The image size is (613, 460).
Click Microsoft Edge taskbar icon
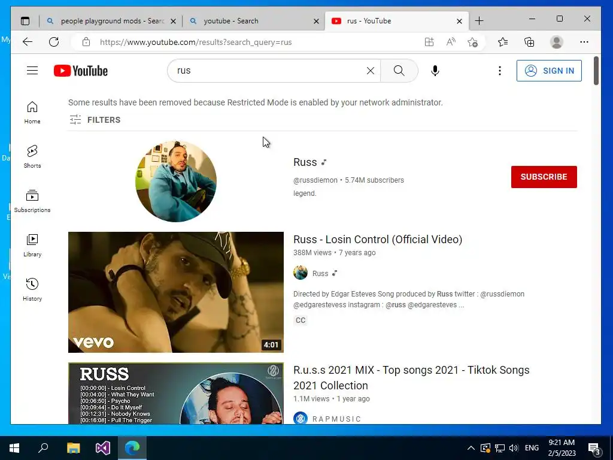132,448
